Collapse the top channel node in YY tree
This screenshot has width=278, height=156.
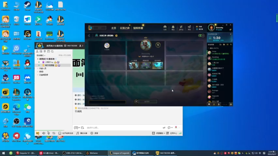[38, 59]
